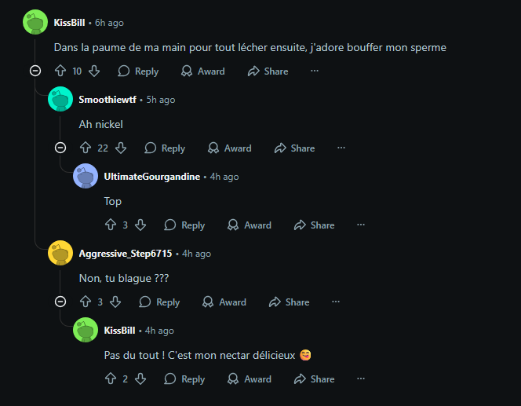Reply to Aggressive_Step6715's comment

[x=159, y=302]
